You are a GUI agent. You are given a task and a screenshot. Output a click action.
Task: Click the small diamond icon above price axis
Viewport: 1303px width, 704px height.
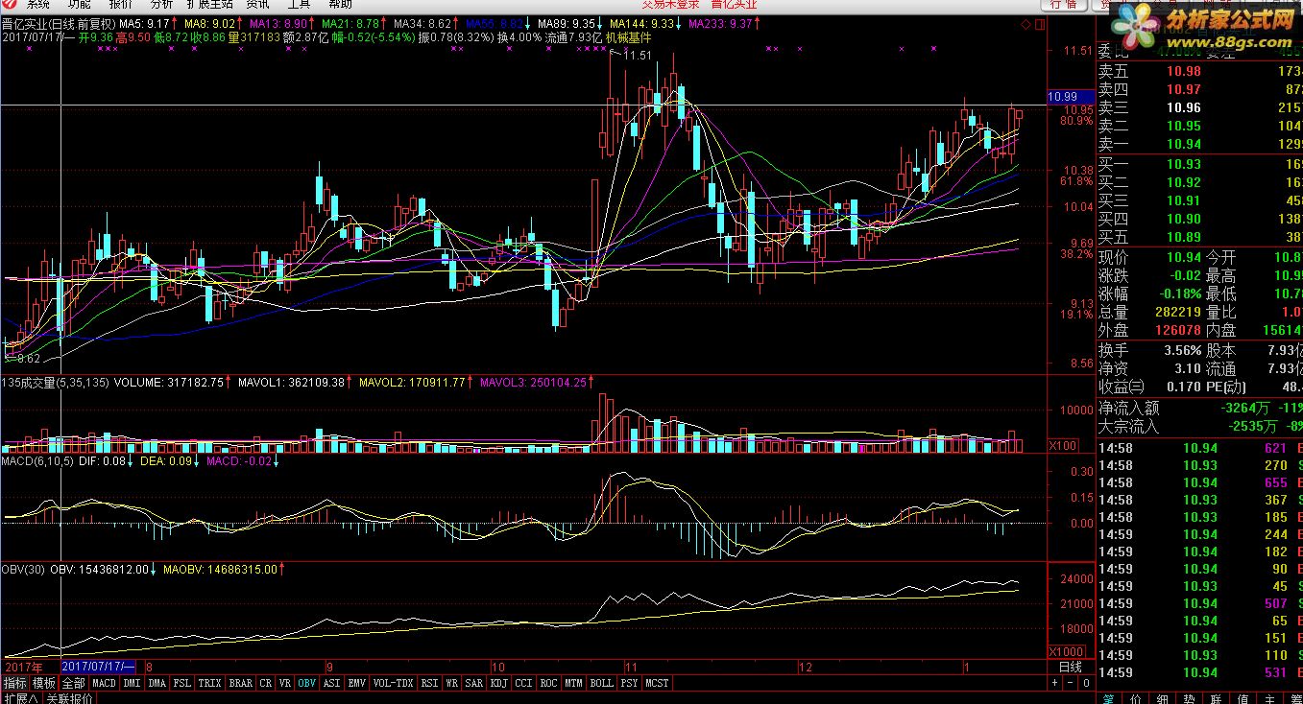(1026, 24)
